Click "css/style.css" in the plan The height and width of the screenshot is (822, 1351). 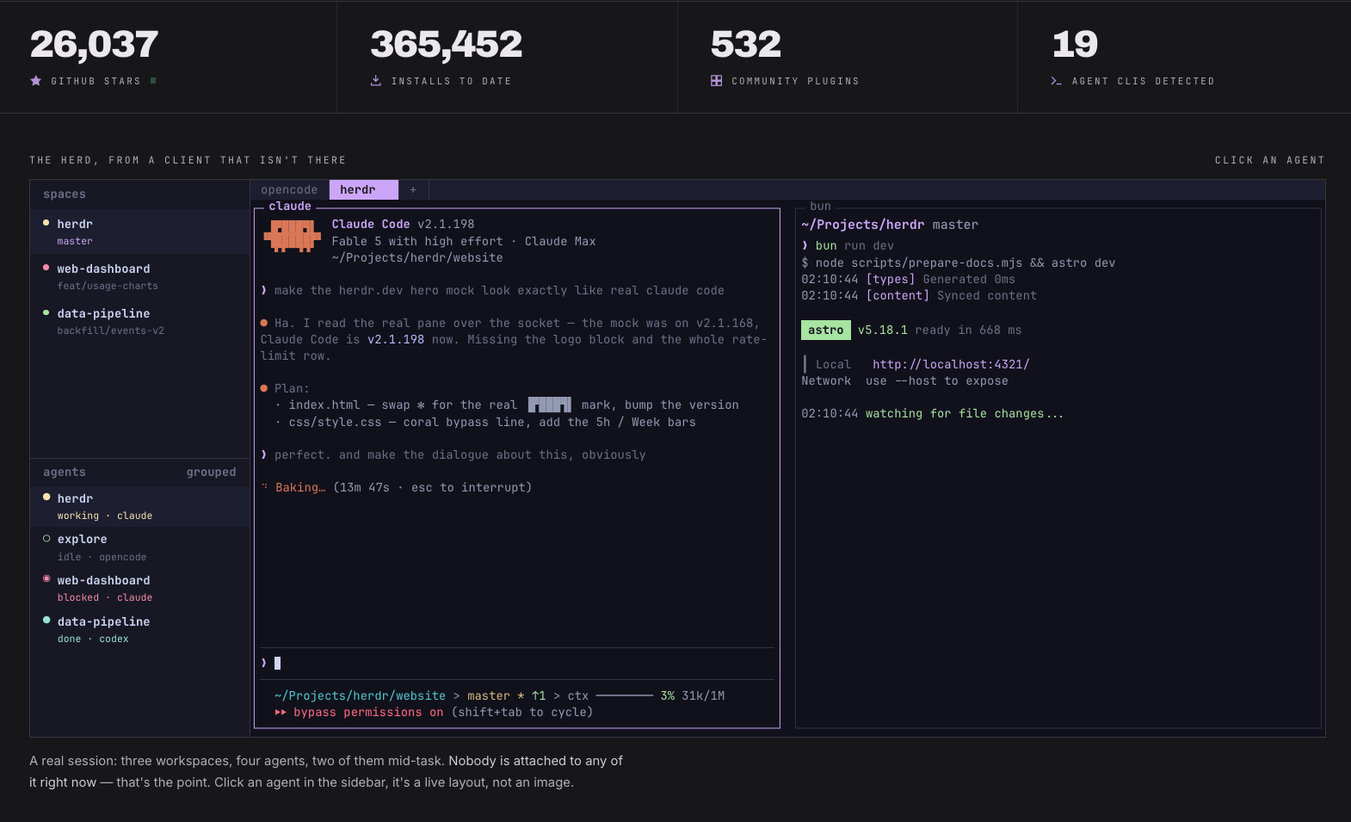(x=335, y=422)
